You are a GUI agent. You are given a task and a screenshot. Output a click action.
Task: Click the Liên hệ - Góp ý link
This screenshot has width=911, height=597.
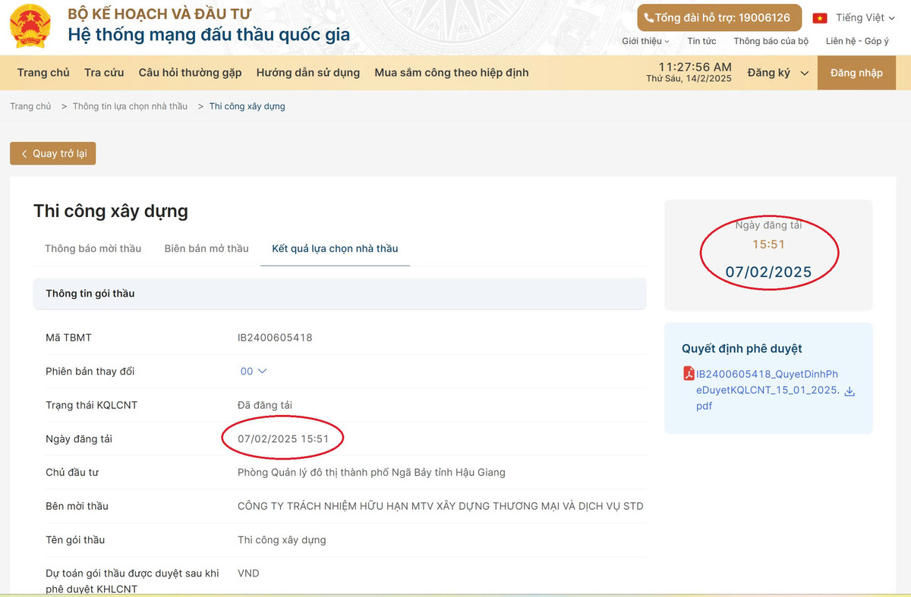(856, 41)
